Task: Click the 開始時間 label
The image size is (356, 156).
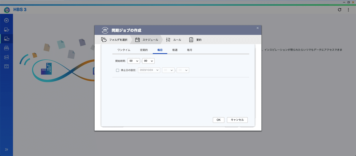Action: (120, 61)
